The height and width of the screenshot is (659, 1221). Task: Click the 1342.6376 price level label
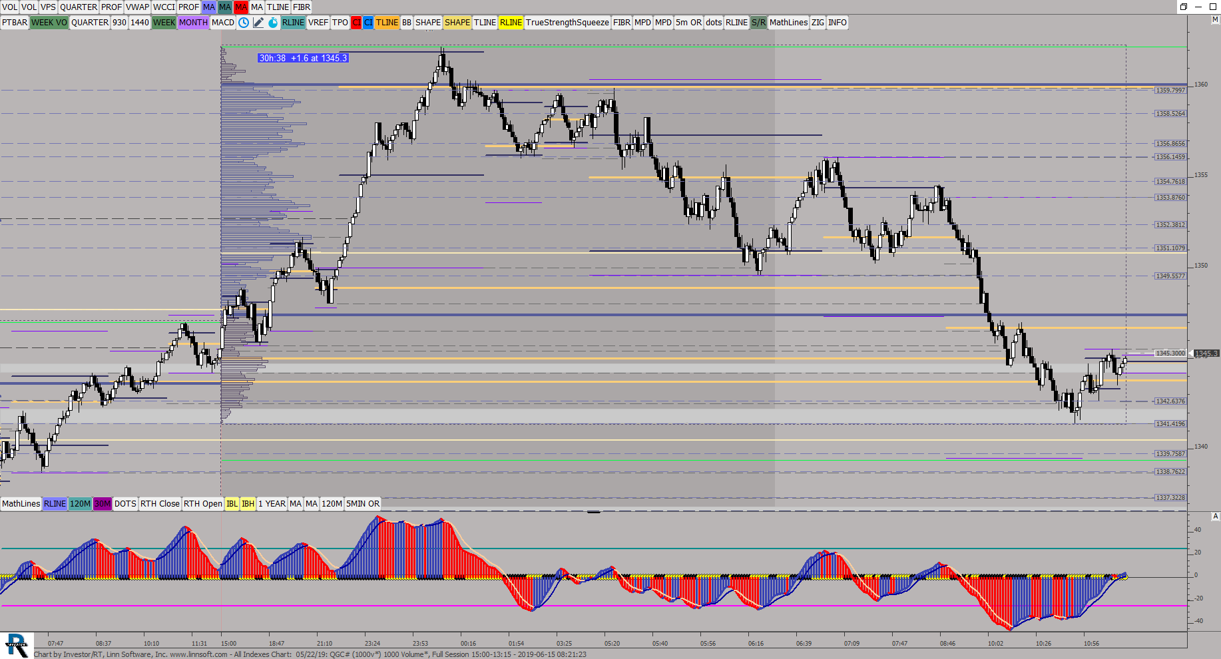click(1170, 401)
